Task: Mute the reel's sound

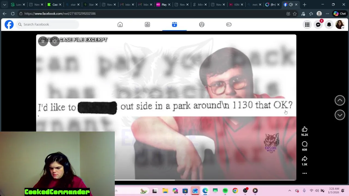Action: 55,41
